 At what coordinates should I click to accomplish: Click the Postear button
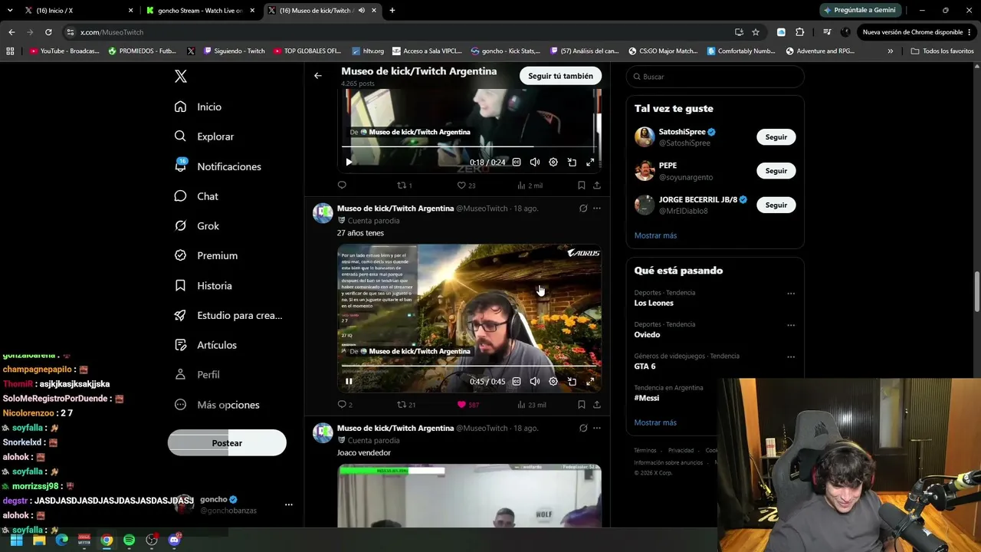coord(227,443)
